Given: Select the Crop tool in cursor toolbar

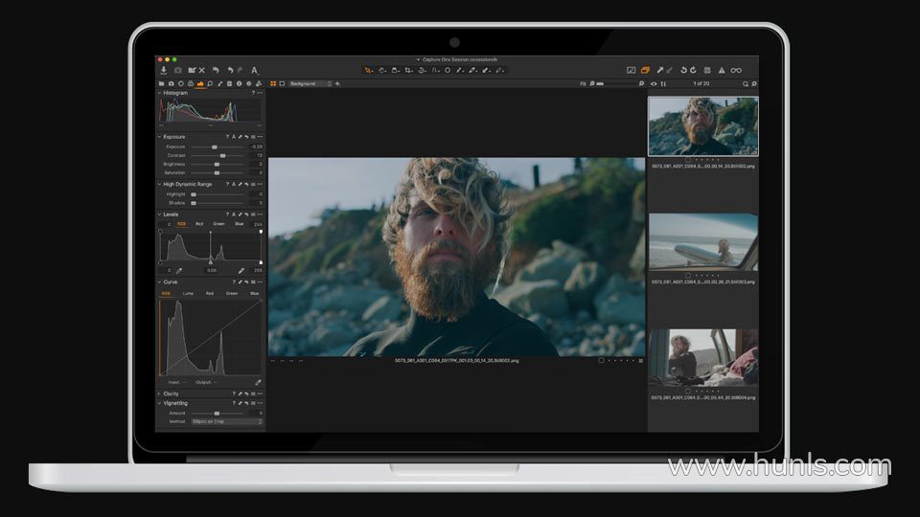Looking at the screenshot, I should tap(408, 70).
